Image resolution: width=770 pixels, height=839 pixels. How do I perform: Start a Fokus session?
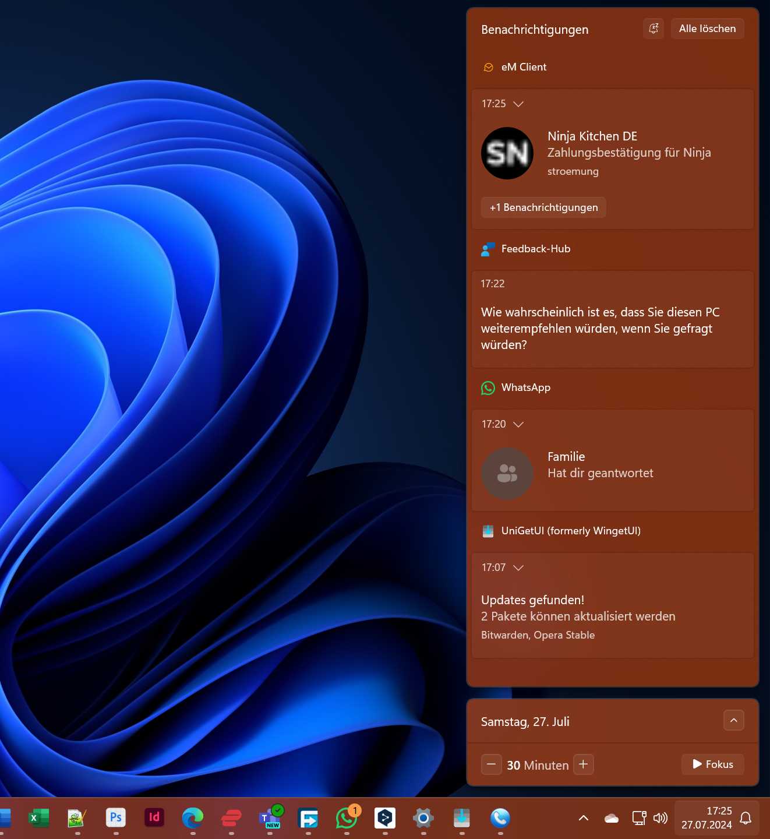(712, 764)
